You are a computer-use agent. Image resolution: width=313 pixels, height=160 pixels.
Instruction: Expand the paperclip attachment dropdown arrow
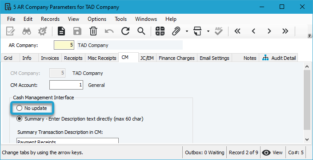(187, 31)
